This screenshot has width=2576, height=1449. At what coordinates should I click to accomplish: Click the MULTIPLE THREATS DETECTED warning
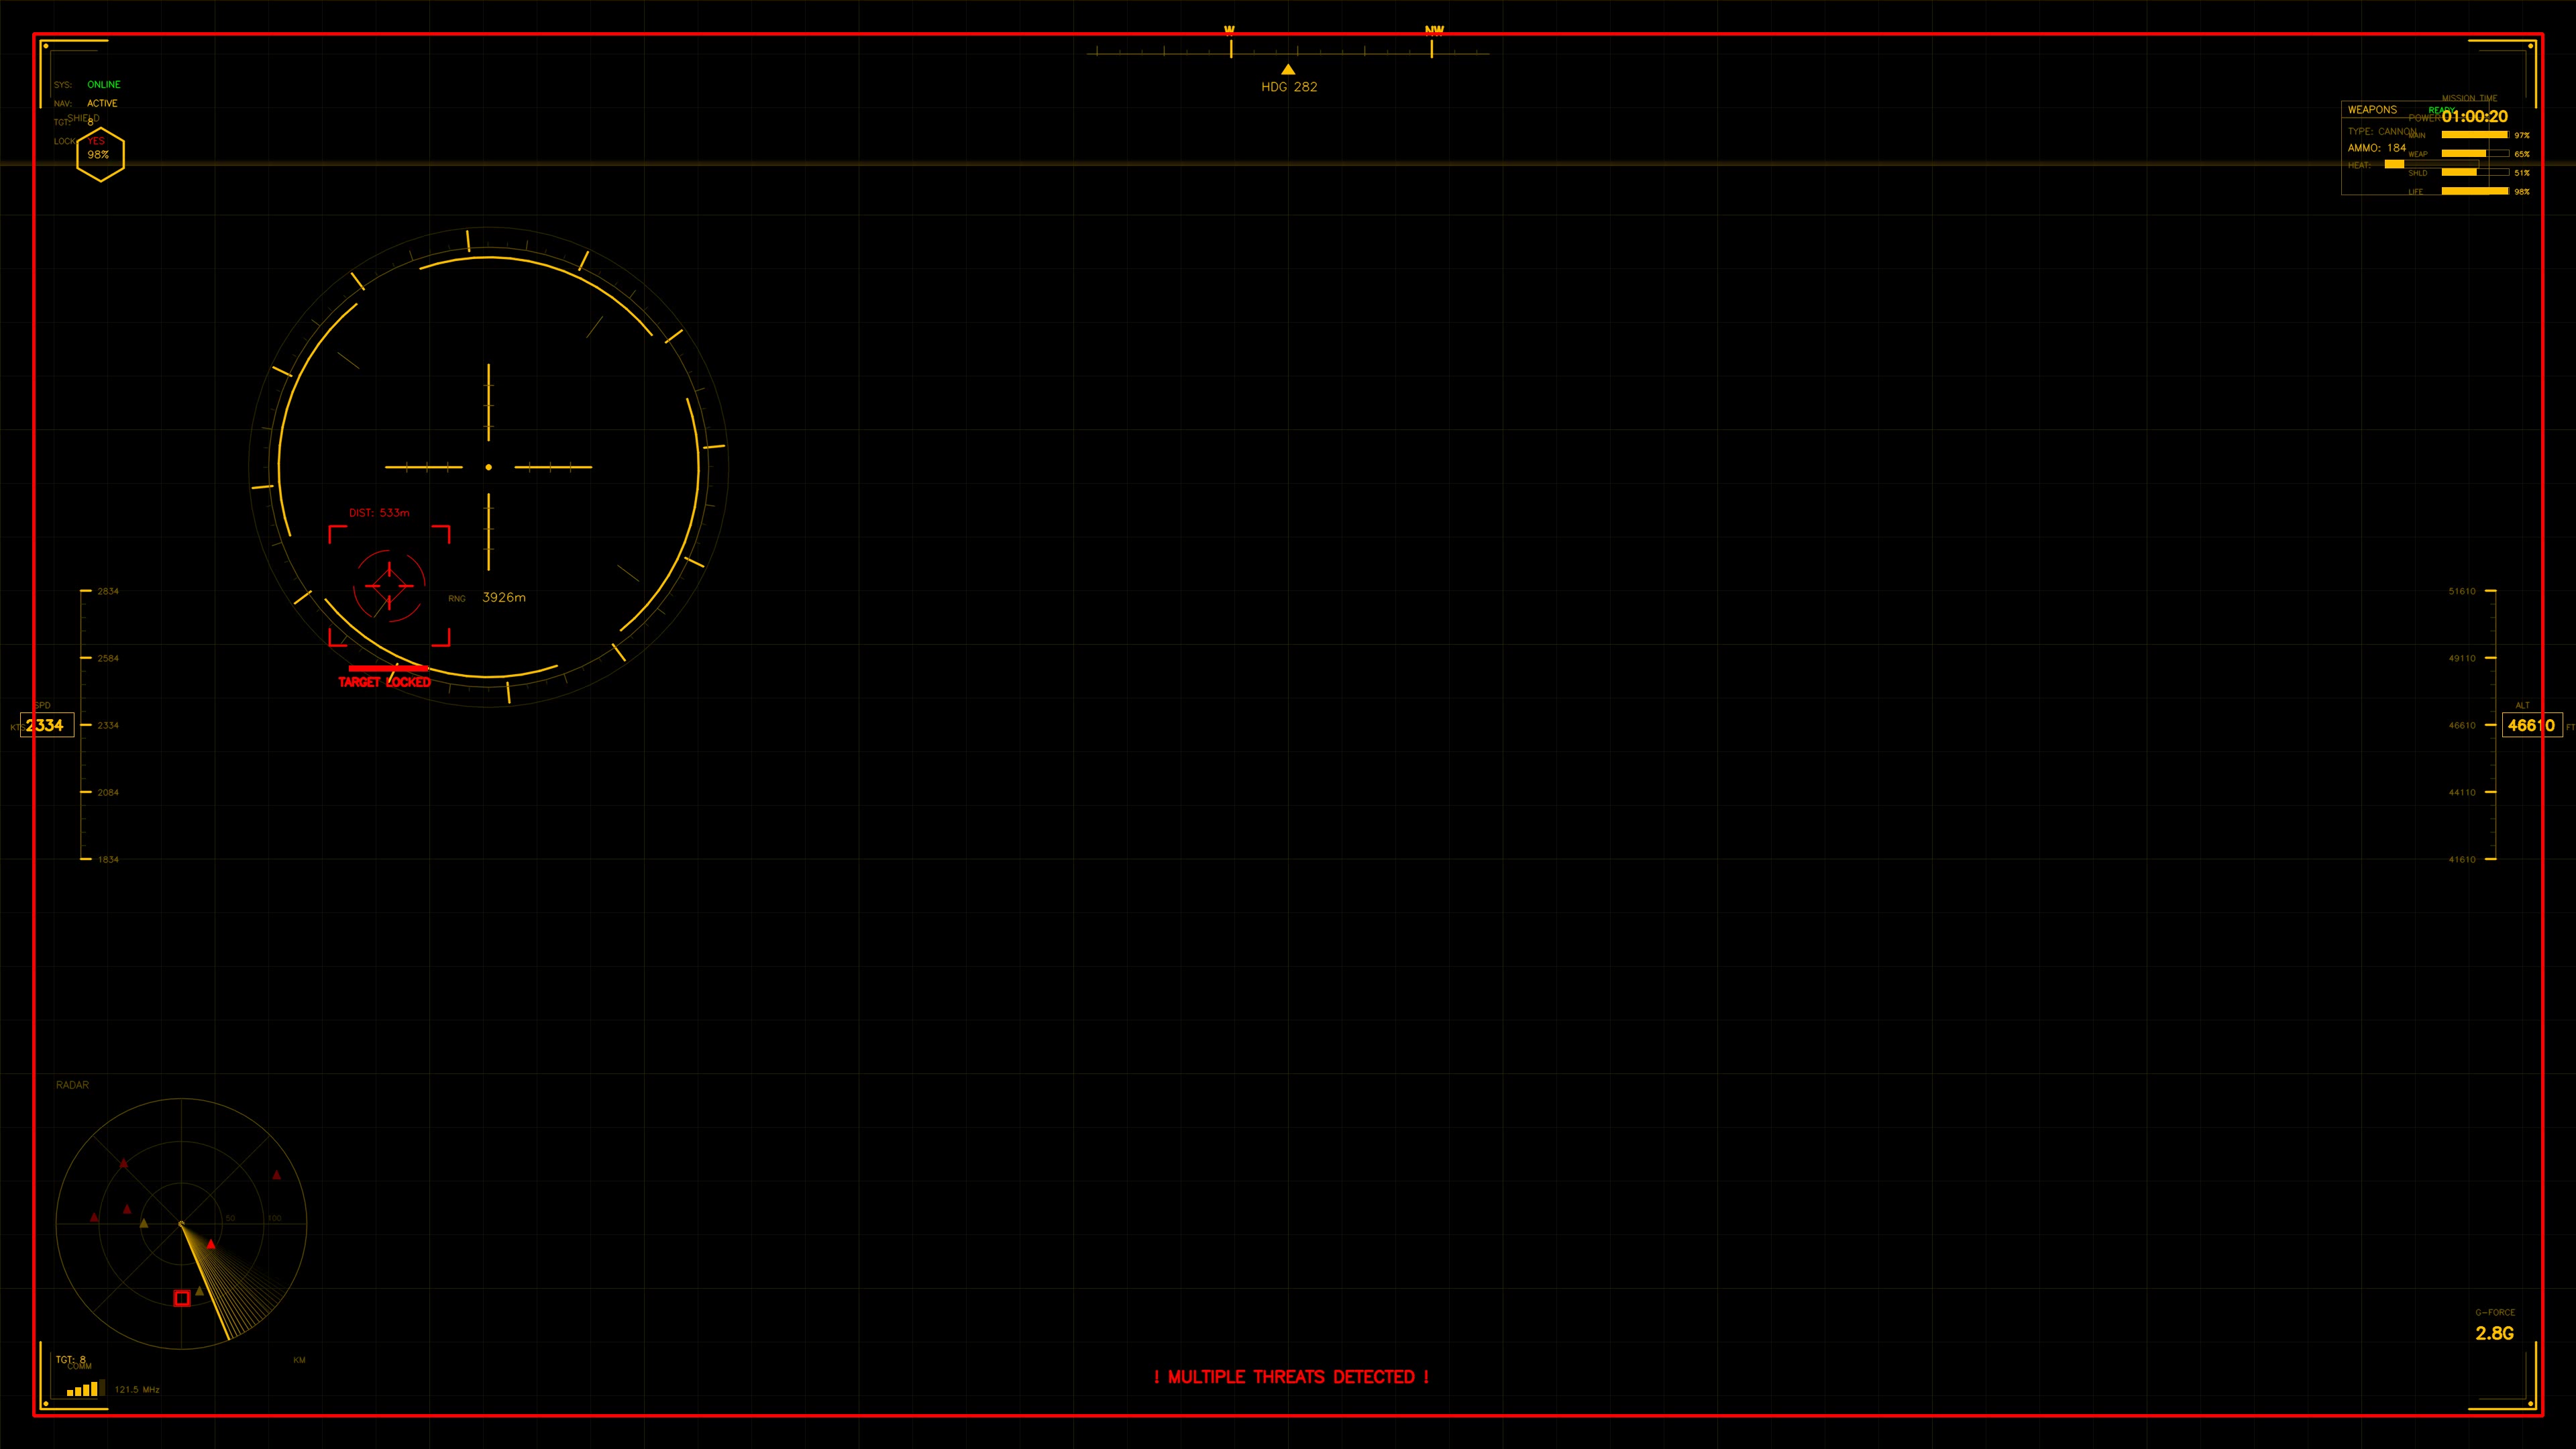(x=1291, y=1377)
